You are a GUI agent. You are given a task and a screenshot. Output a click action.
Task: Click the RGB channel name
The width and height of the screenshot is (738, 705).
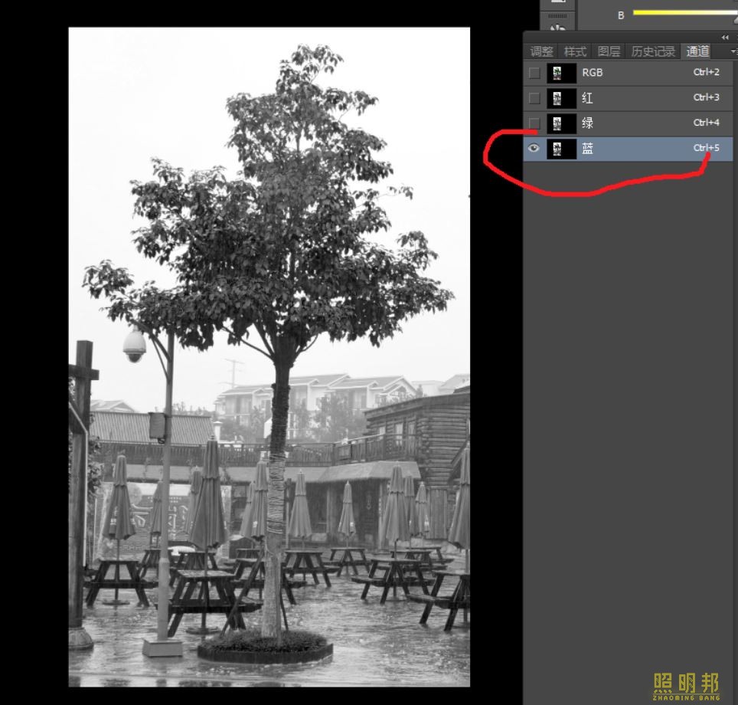(592, 73)
